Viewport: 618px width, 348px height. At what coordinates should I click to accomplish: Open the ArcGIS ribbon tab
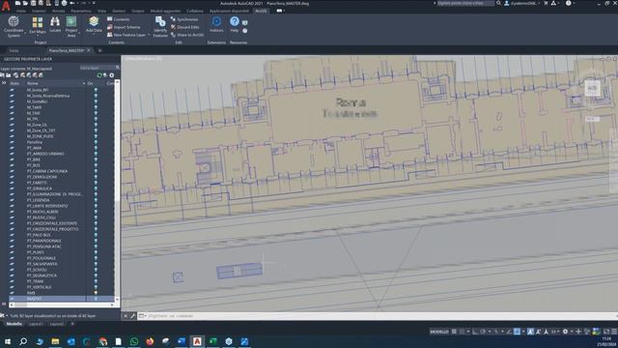[261, 11]
